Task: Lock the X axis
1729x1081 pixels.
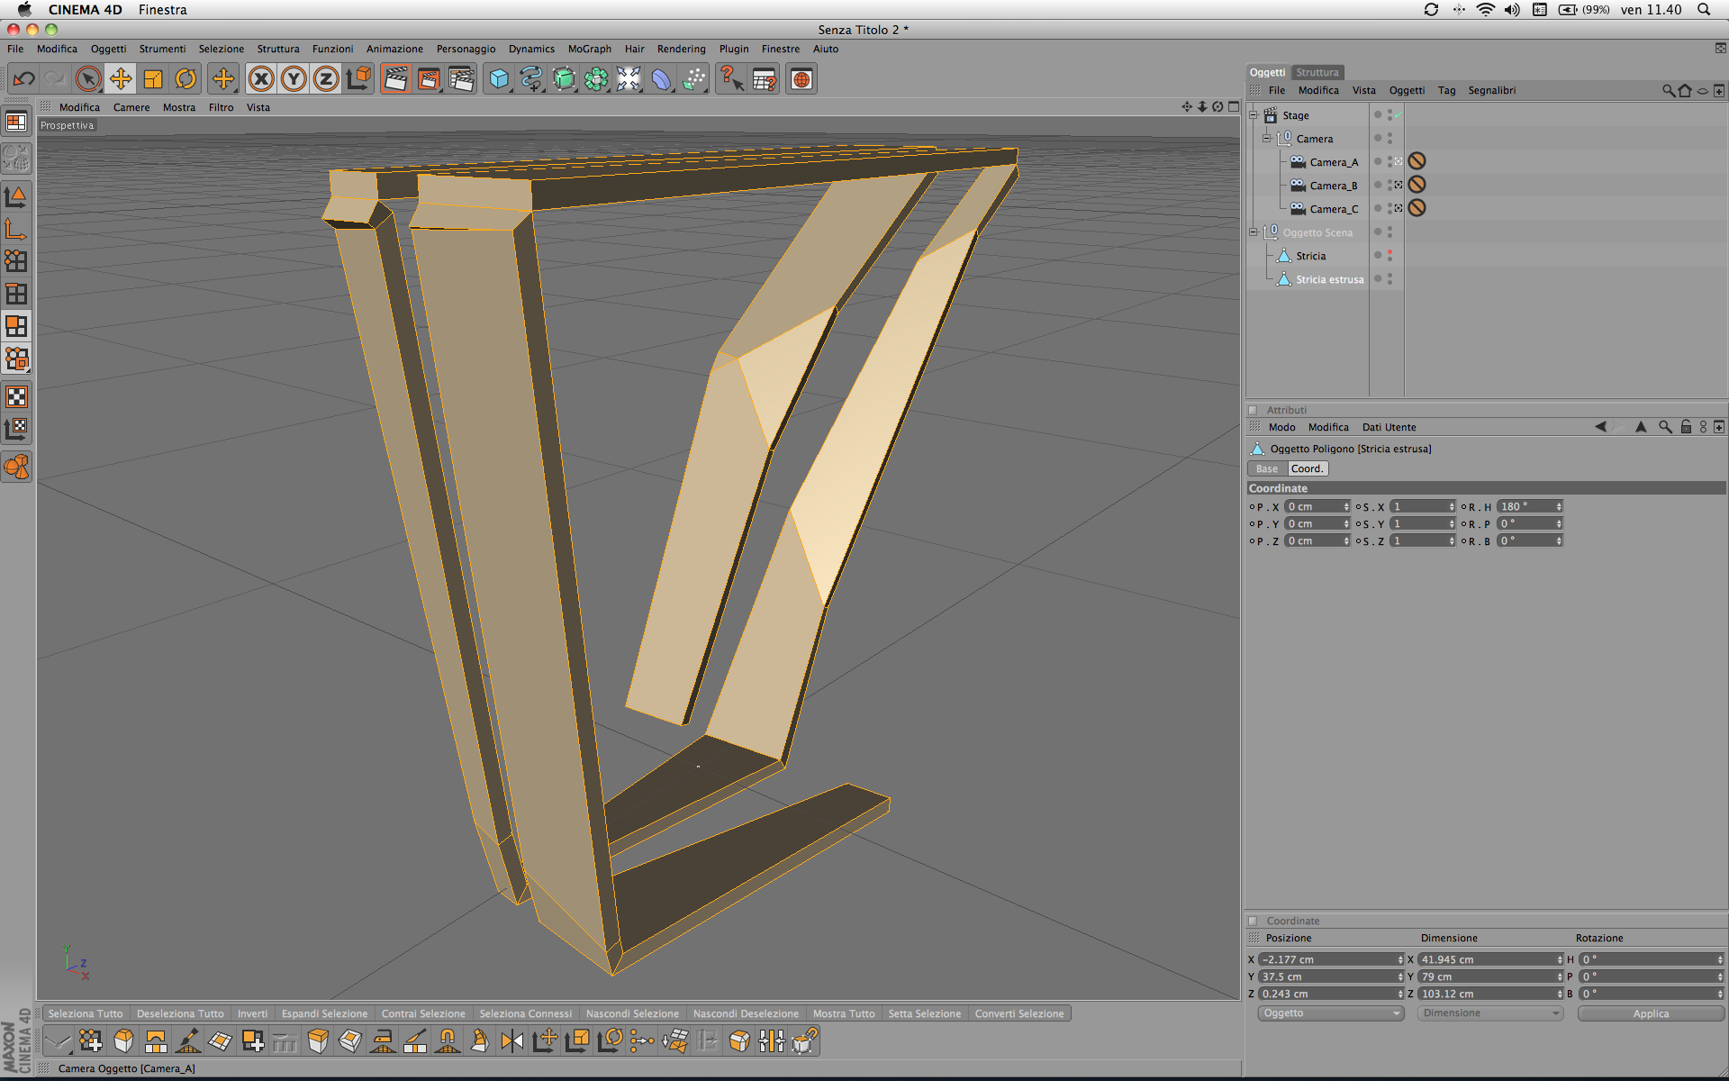Action: click(261, 79)
